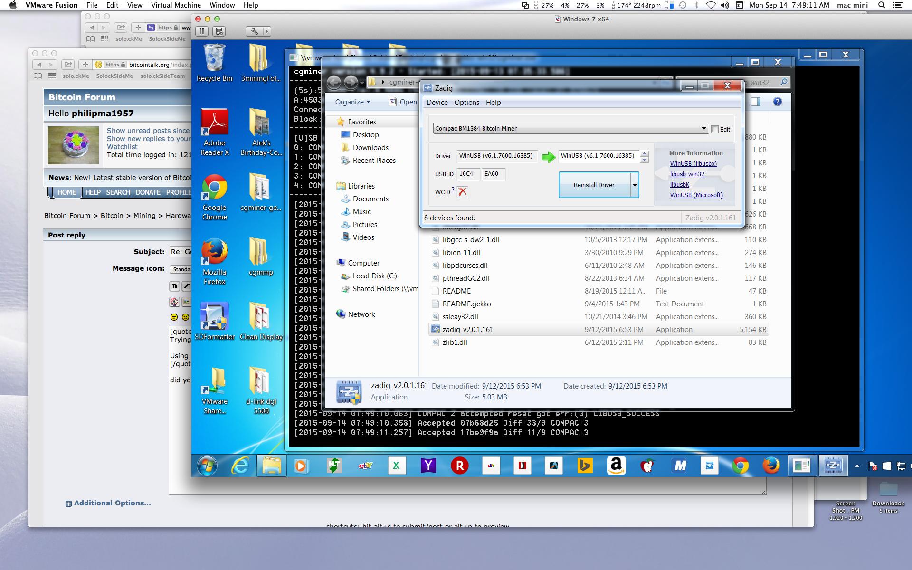The height and width of the screenshot is (570, 912).
Task: Open the Organize dropdown in Explorer
Action: click(352, 102)
